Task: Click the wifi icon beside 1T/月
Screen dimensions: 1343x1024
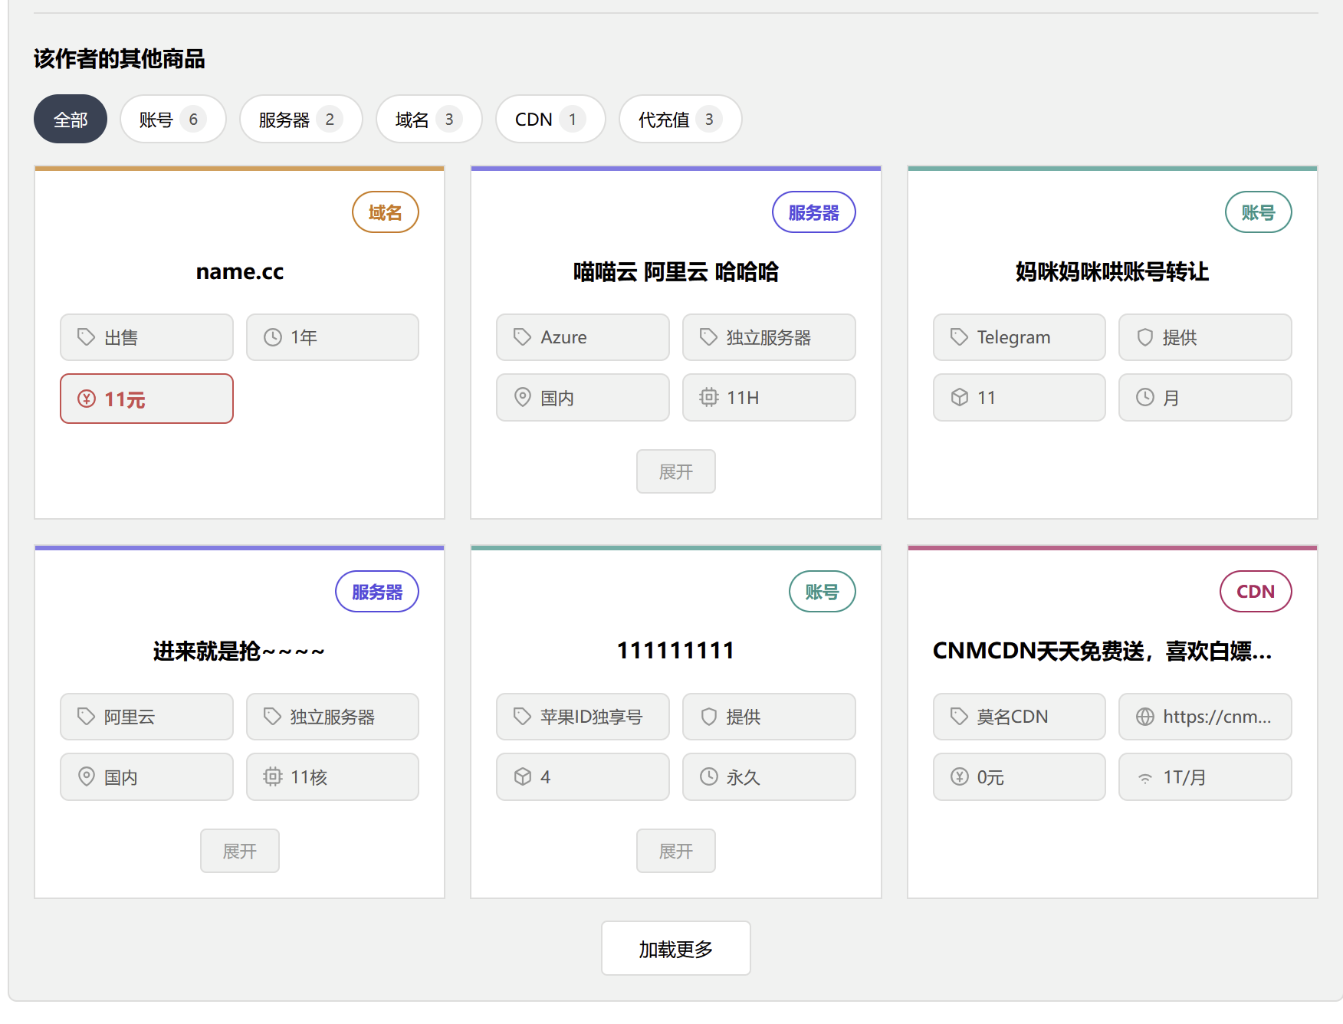Action: (x=1145, y=777)
